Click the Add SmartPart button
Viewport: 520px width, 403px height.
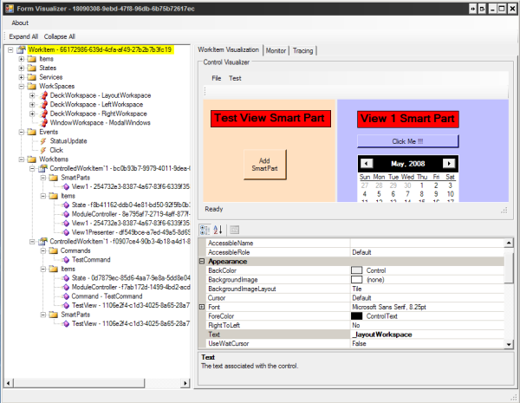pyautogui.click(x=264, y=165)
